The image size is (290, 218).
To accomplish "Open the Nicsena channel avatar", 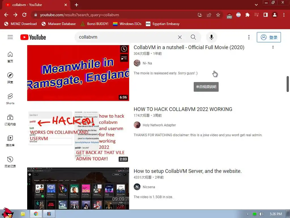I will point(137,187).
